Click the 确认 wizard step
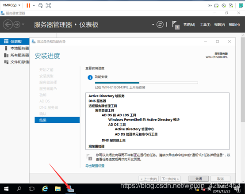 click(43, 114)
